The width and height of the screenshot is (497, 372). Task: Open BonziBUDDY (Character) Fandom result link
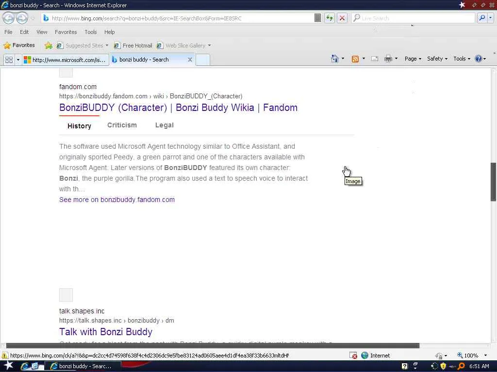coord(179,108)
